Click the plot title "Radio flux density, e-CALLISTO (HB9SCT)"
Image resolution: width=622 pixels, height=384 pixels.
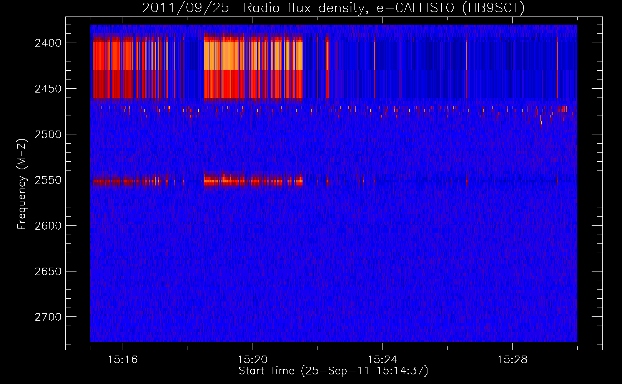click(x=384, y=8)
